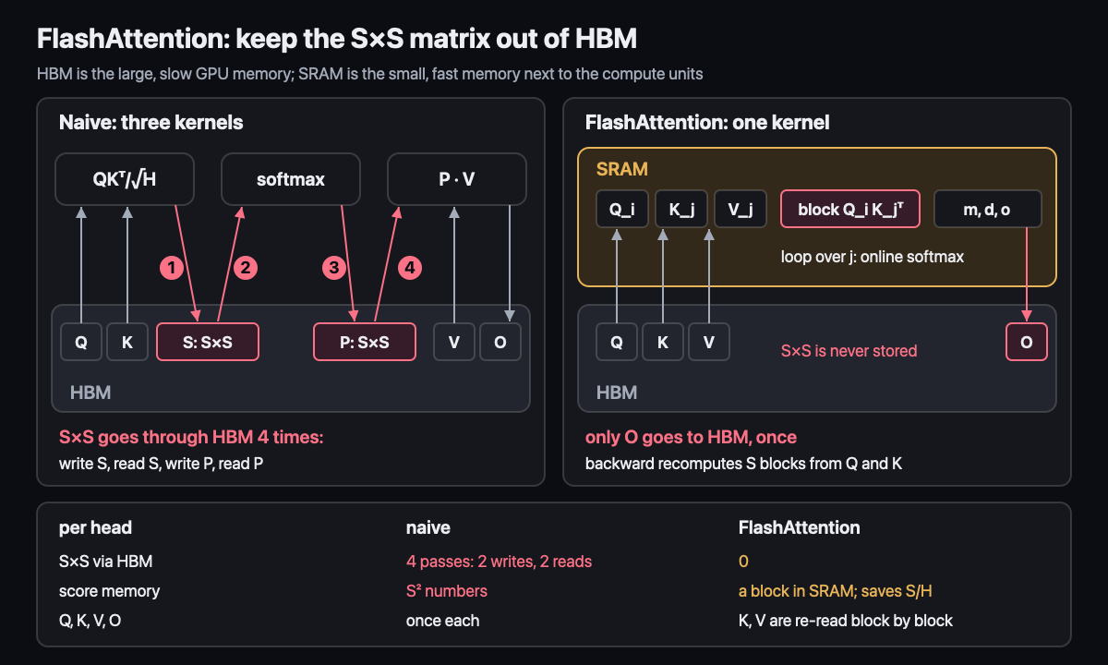The image size is (1108, 665).
Task: Click "only O goes to HBM, once" text
Action: click(x=691, y=437)
